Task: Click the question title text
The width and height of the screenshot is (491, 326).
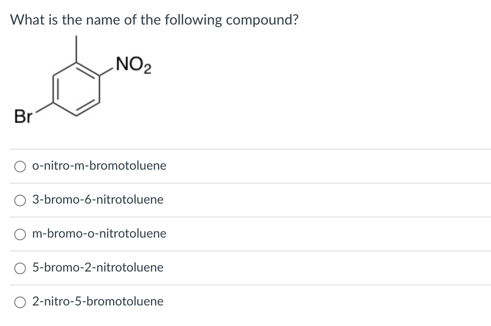Action: pos(154,20)
